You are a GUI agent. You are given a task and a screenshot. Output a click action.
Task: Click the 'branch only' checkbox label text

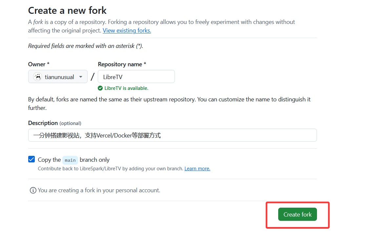[x=94, y=160]
